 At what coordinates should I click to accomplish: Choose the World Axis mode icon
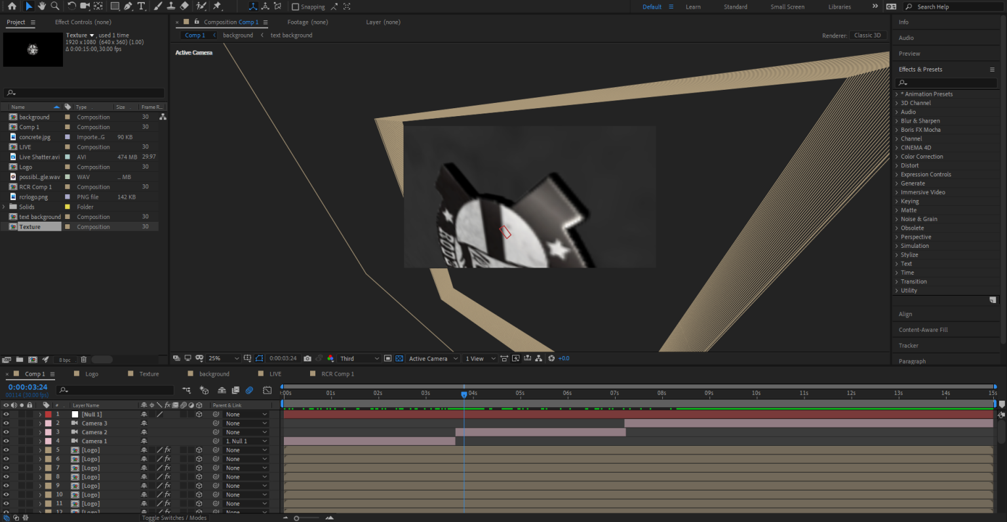coord(265,6)
